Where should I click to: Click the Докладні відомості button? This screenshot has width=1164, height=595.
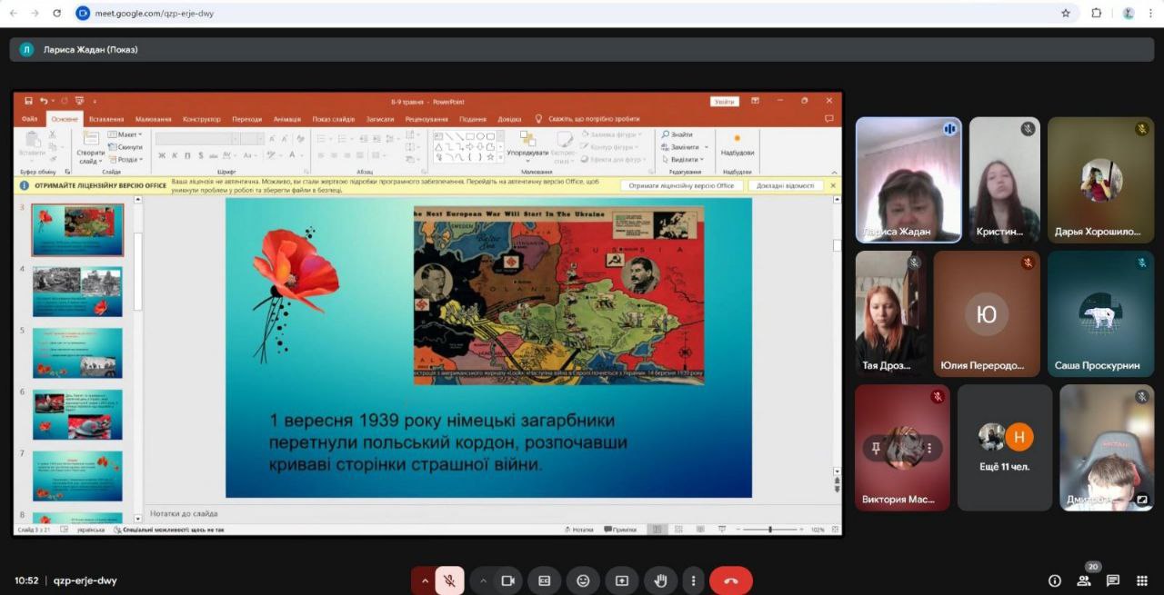786,185
